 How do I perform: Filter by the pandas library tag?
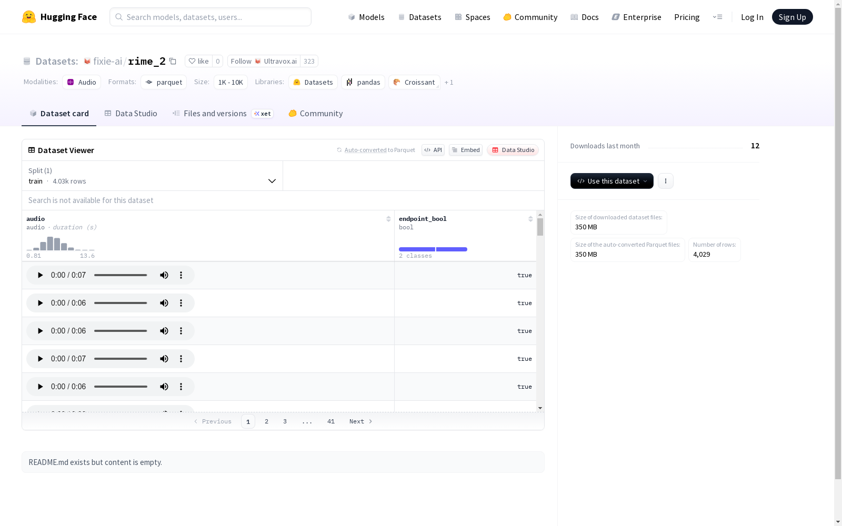pos(363,82)
